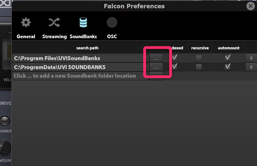Browse folder for C:\Program Files\UVISoundBanks path
257x166 pixels.
156,58
